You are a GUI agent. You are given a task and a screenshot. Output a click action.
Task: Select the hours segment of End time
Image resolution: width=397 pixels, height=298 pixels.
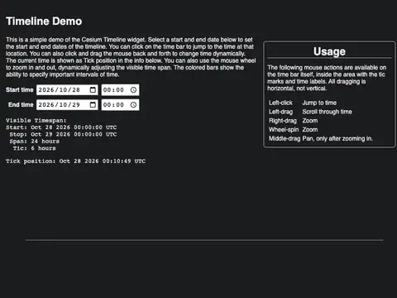point(107,105)
